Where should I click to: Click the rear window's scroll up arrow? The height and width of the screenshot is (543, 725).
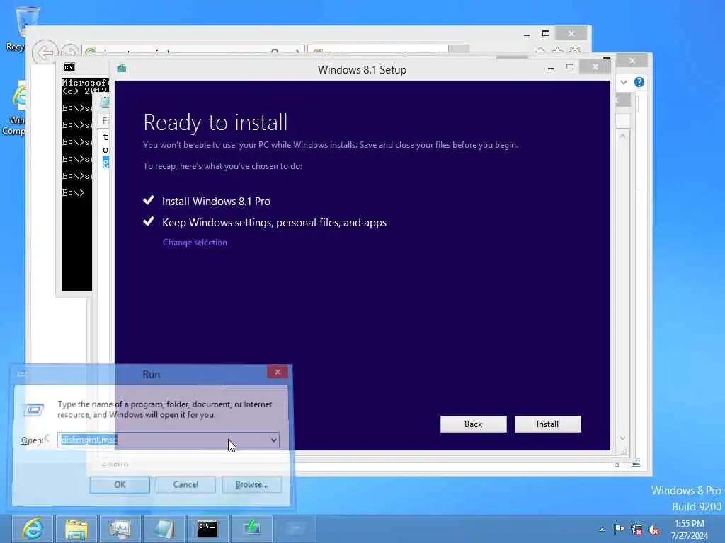[x=623, y=136]
